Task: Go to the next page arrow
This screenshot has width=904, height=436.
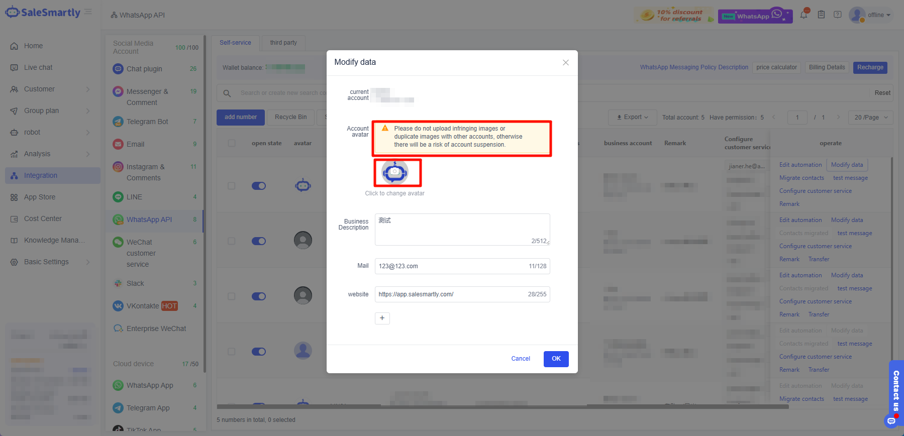Action: tap(838, 118)
